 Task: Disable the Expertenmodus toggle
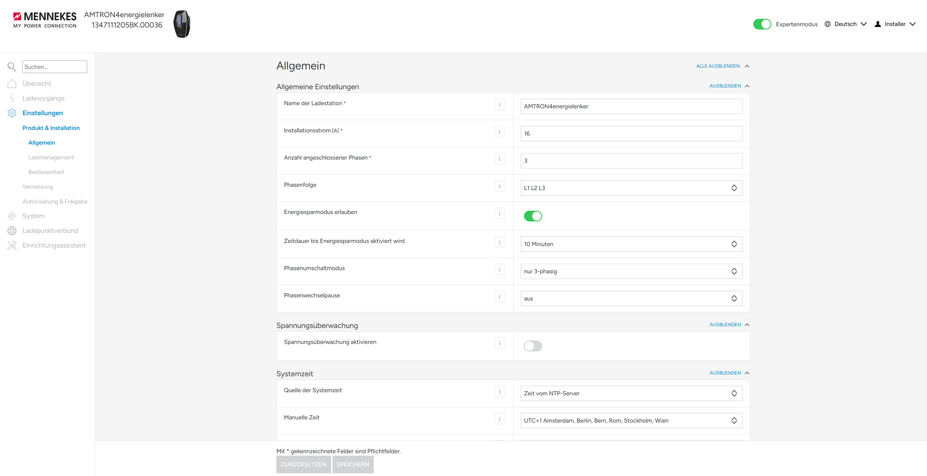pos(762,24)
